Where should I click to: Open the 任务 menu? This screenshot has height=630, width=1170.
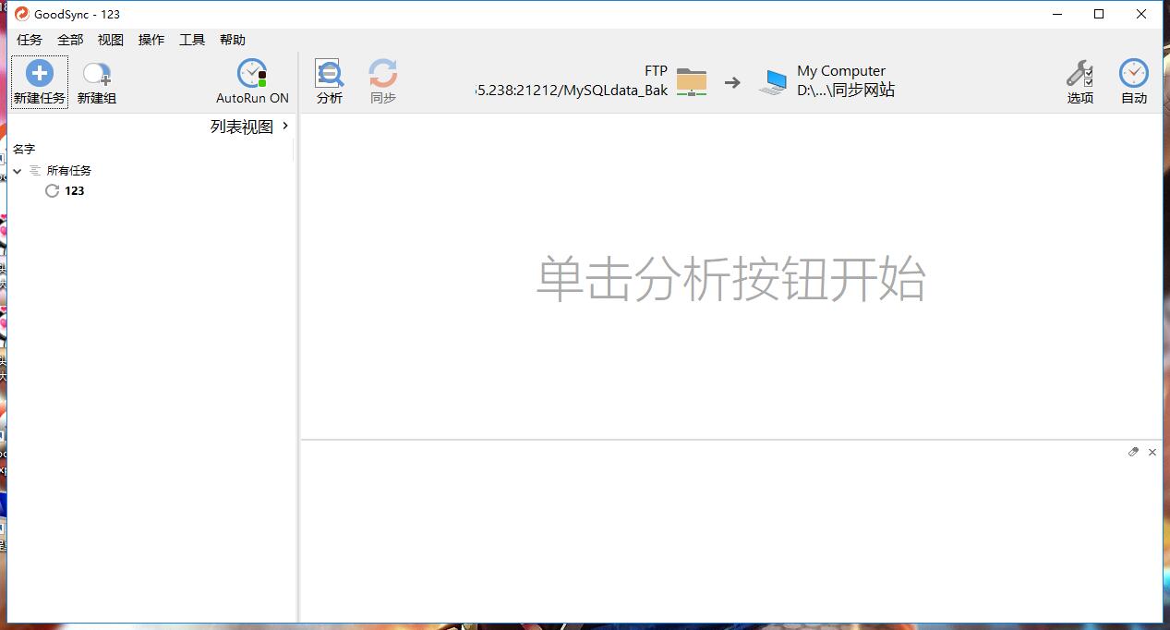(30, 40)
